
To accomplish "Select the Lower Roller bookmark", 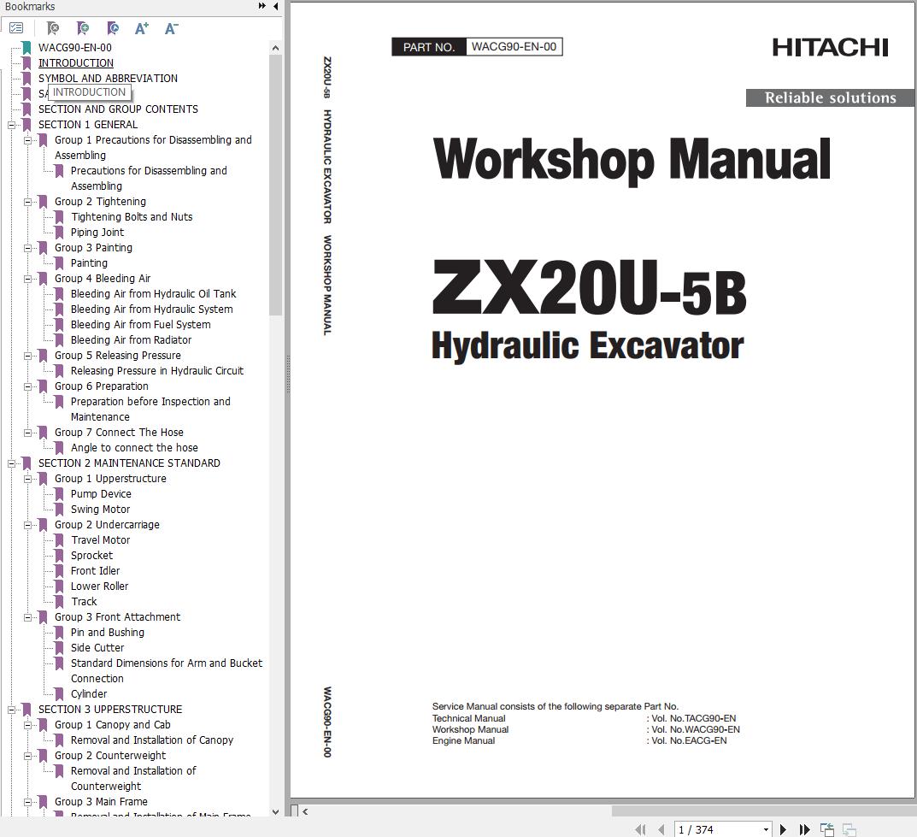I will tap(99, 586).
